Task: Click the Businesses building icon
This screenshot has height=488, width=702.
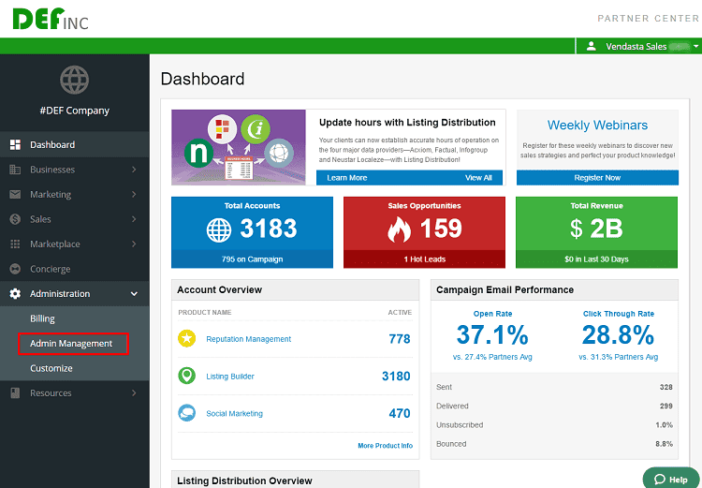Action: (x=15, y=170)
